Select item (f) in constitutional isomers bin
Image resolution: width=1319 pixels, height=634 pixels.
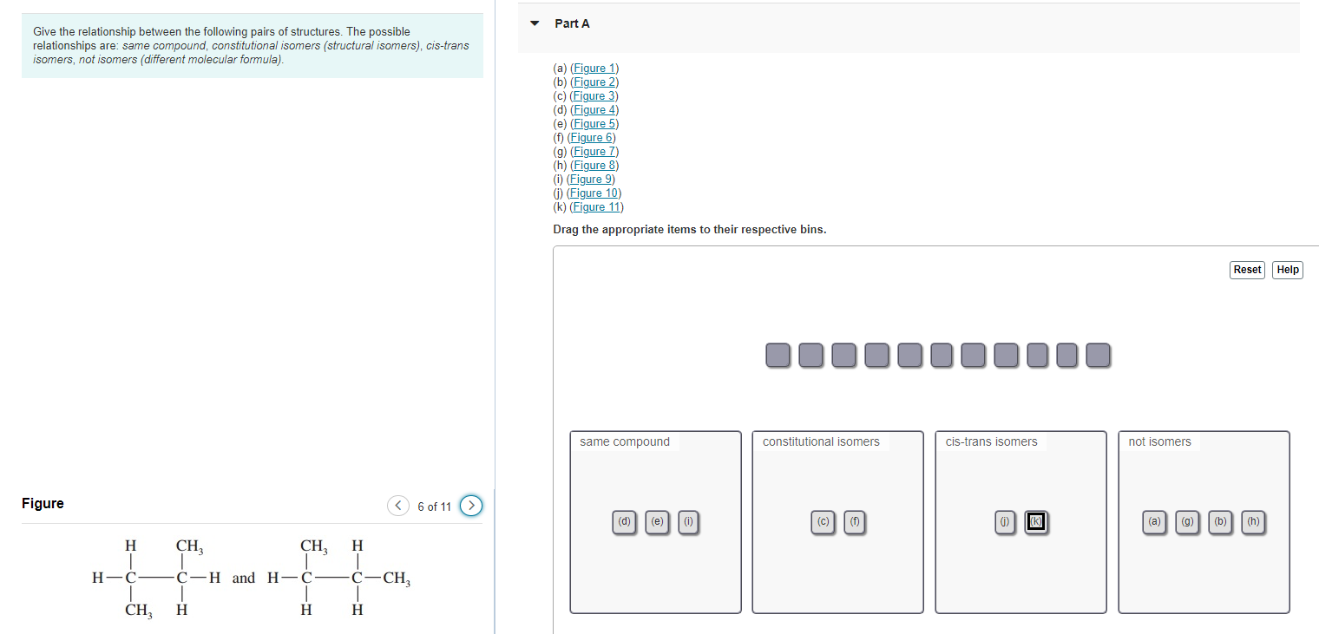point(855,522)
